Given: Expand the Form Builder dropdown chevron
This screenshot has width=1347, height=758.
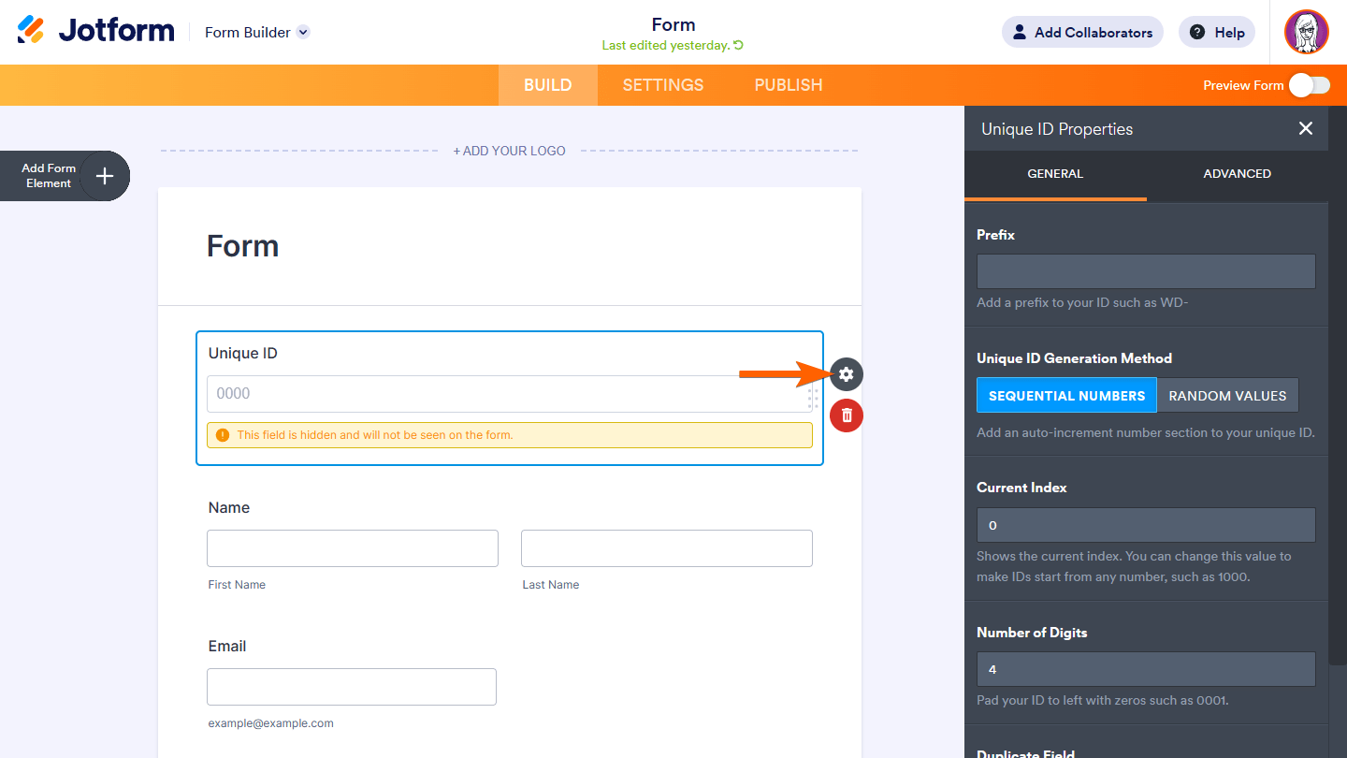Looking at the screenshot, I should (x=303, y=32).
